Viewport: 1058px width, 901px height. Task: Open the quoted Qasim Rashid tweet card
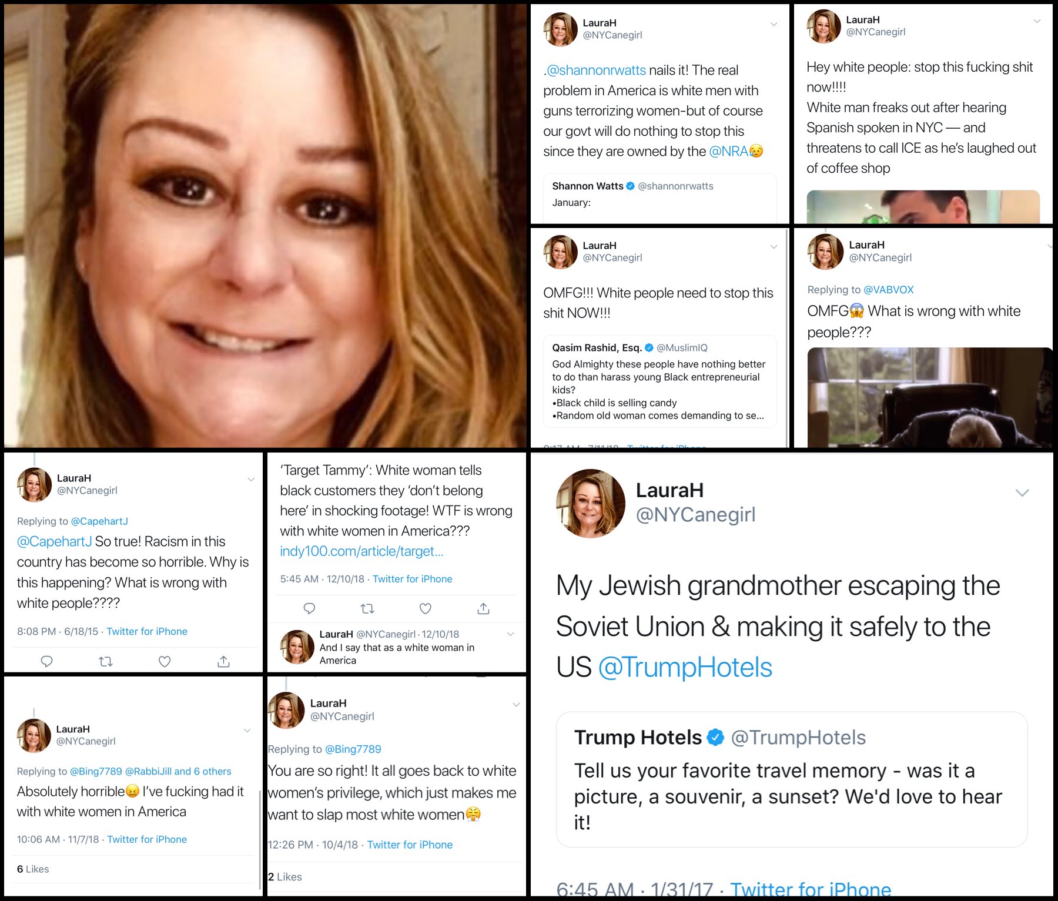point(659,381)
